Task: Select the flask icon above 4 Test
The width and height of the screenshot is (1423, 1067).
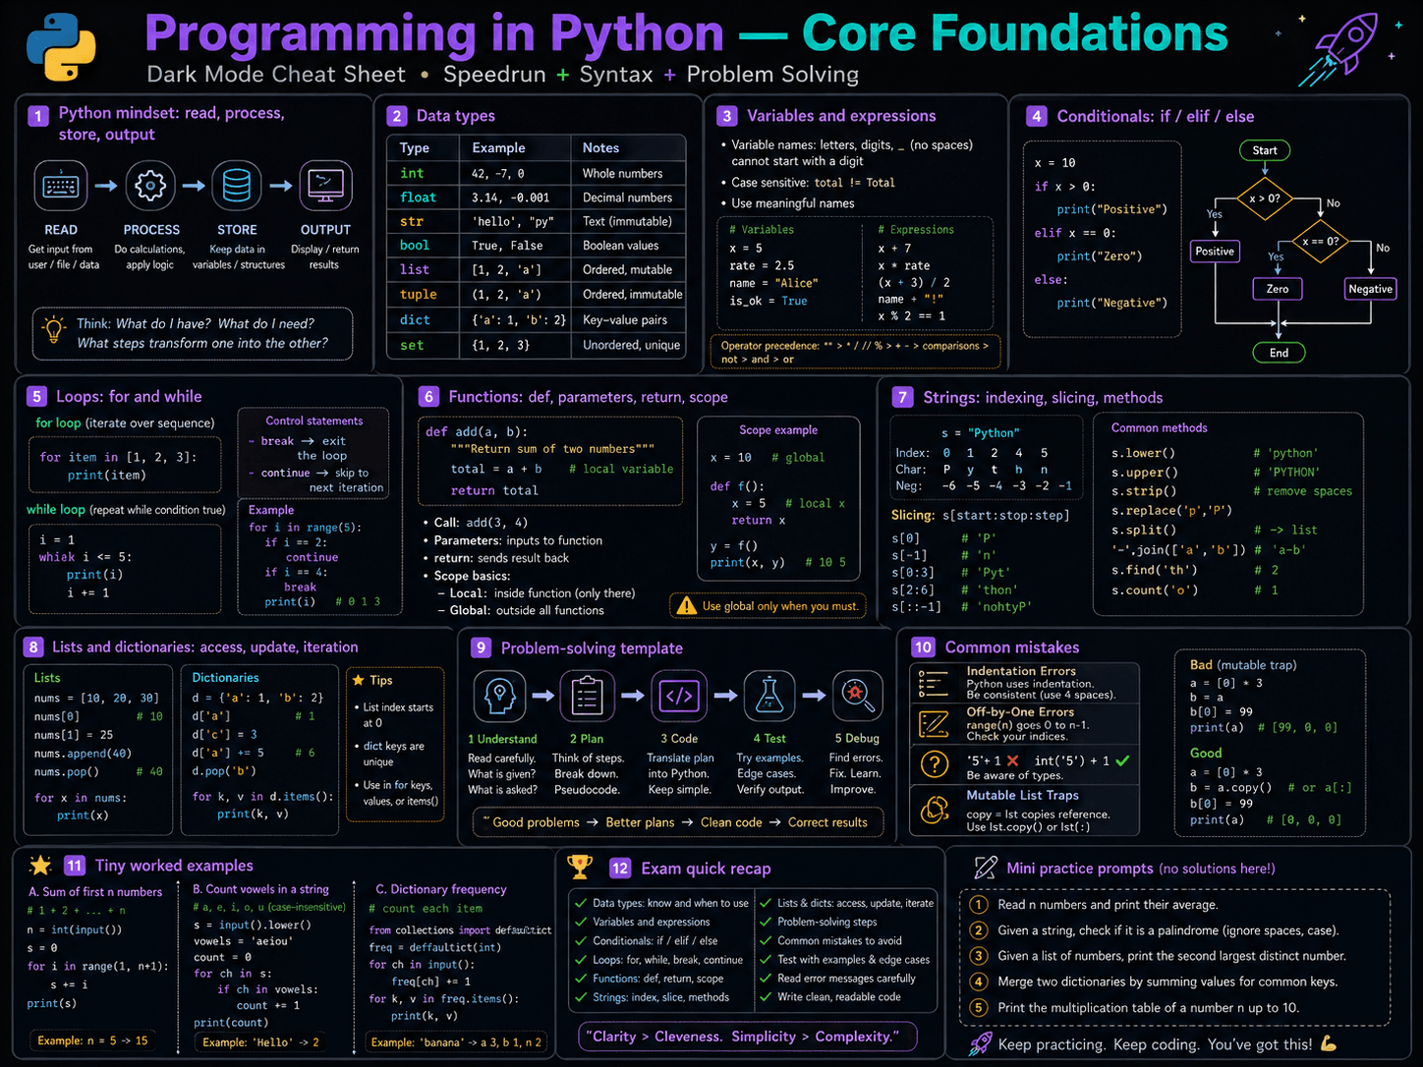Action: pos(769,696)
